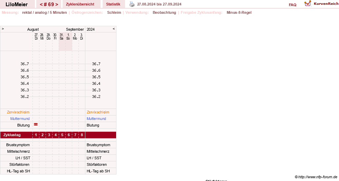
Task: Click Zyklustag cell 5
Action: pos(62,135)
